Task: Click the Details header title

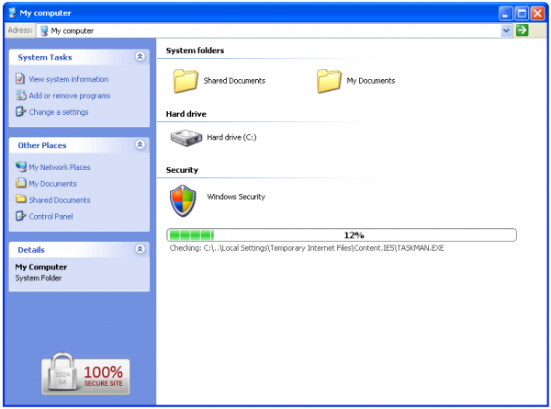Action: click(x=31, y=250)
